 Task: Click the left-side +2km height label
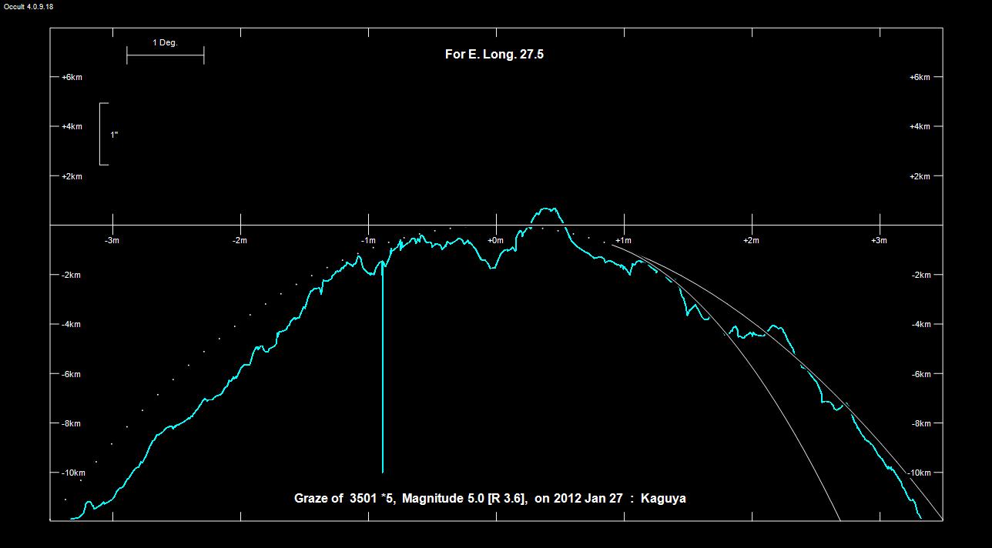pyautogui.click(x=72, y=177)
